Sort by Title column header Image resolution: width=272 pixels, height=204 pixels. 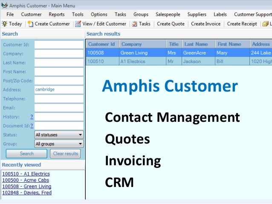tap(174, 44)
